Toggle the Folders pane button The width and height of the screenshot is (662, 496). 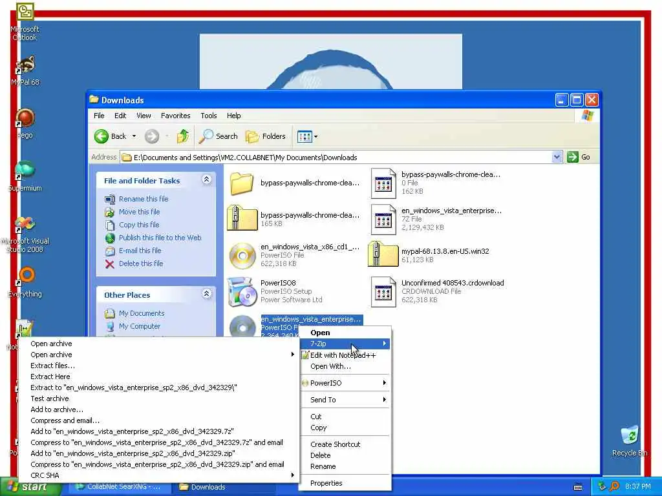266,136
